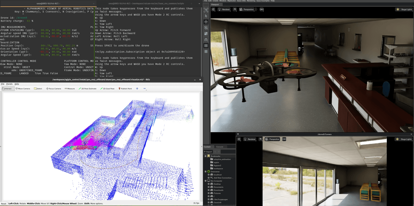Select the arrow Select tool in Isaac Sim

pyautogui.click(x=206, y=16)
